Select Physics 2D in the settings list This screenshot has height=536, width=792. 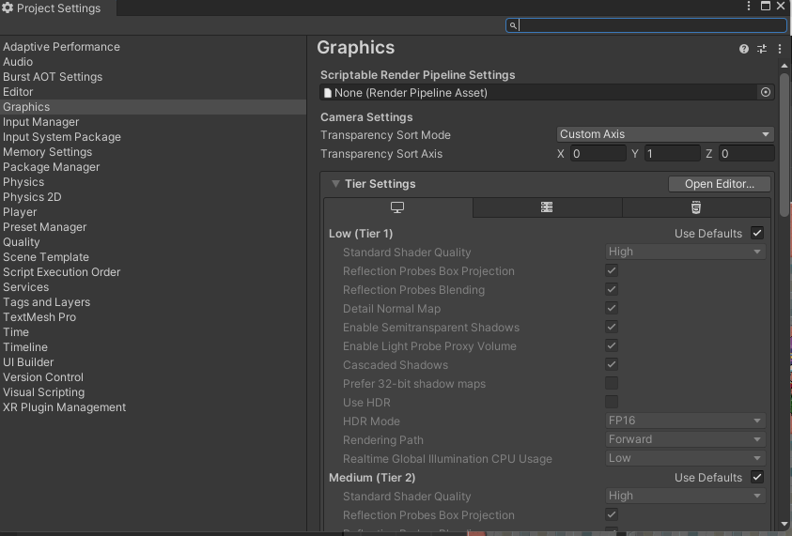[x=32, y=197]
